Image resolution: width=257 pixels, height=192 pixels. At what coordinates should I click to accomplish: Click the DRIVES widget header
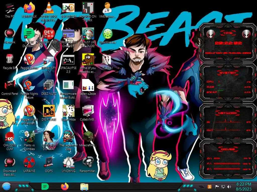pyautogui.click(x=228, y=149)
